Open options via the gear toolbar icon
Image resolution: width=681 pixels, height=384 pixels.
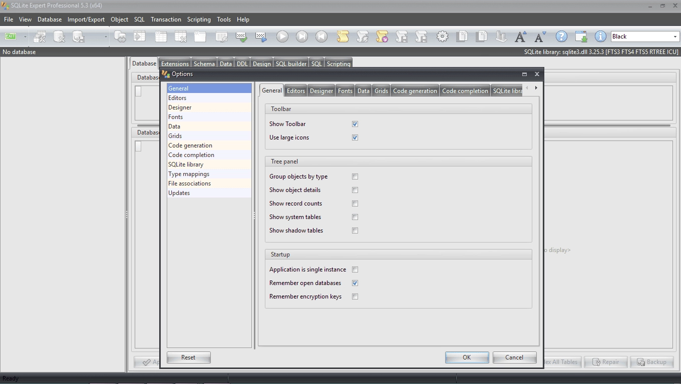(x=442, y=36)
